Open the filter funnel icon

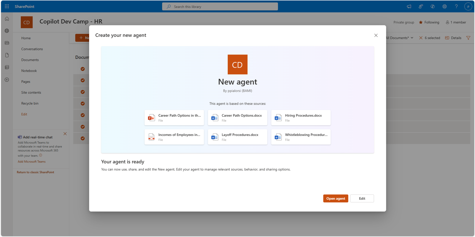point(468,38)
